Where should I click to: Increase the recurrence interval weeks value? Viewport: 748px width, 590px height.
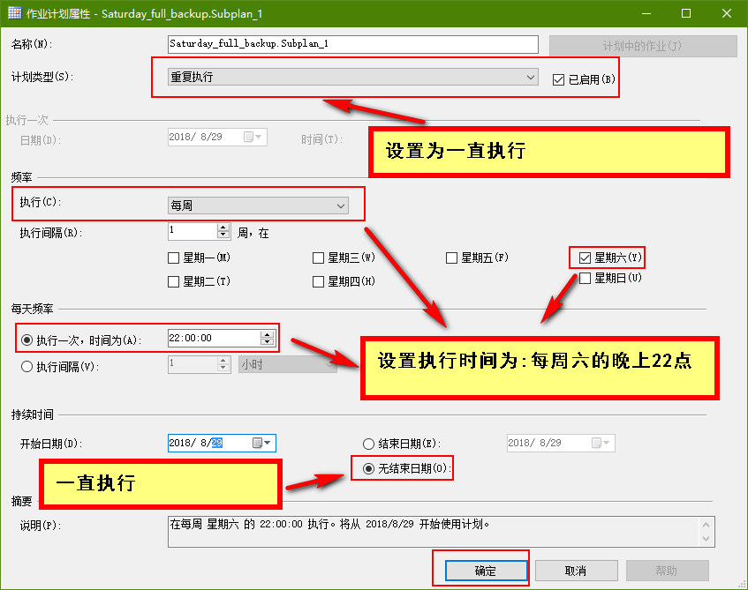(223, 227)
